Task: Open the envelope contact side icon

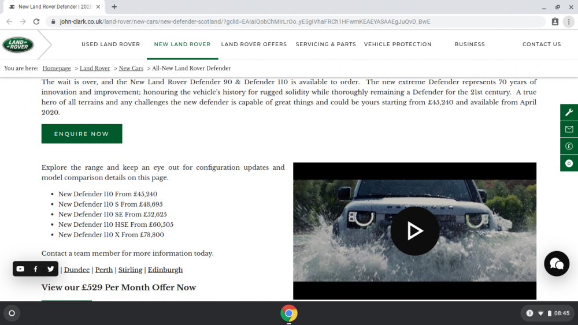Action: 569,129
